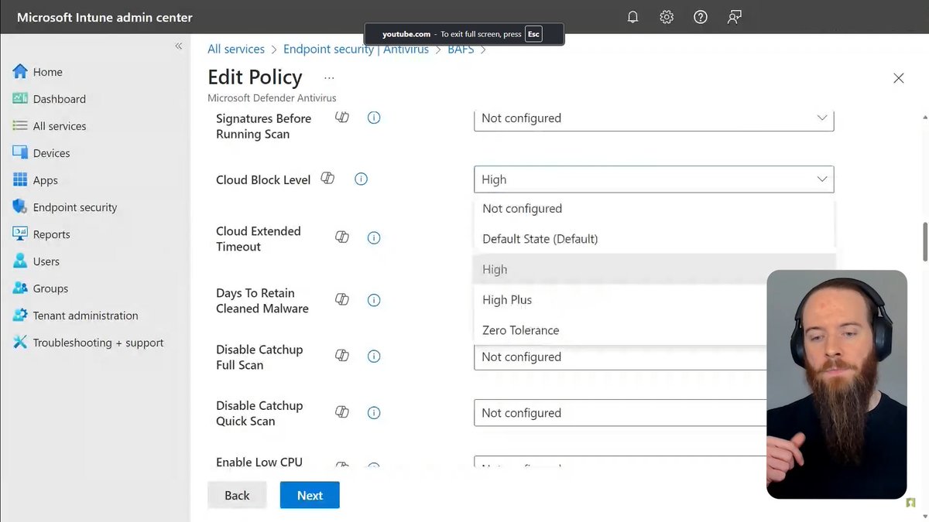Click info icon beside Disable Catchup Quick Scan

pos(374,412)
